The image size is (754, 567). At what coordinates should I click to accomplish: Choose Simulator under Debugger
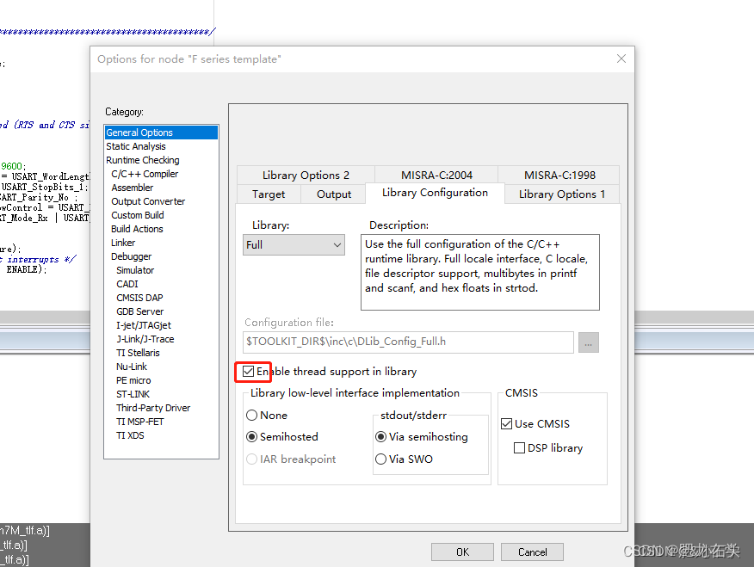coord(135,270)
